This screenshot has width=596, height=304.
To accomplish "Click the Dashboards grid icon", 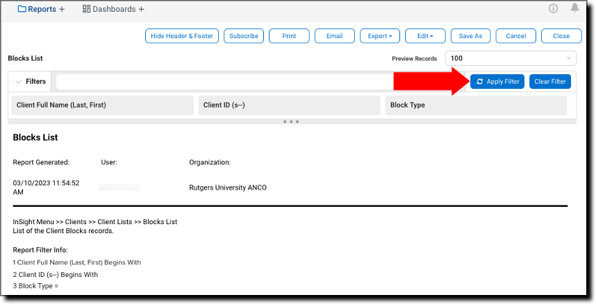I will pyautogui.click(x=87, y=9).
